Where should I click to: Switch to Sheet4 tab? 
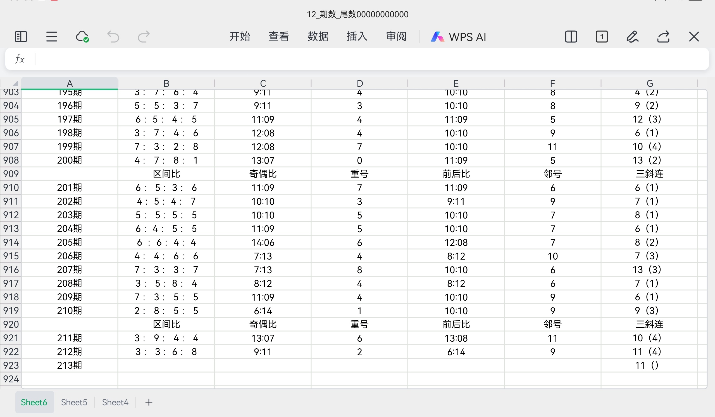pyautogui.click(x=115, y=402)
